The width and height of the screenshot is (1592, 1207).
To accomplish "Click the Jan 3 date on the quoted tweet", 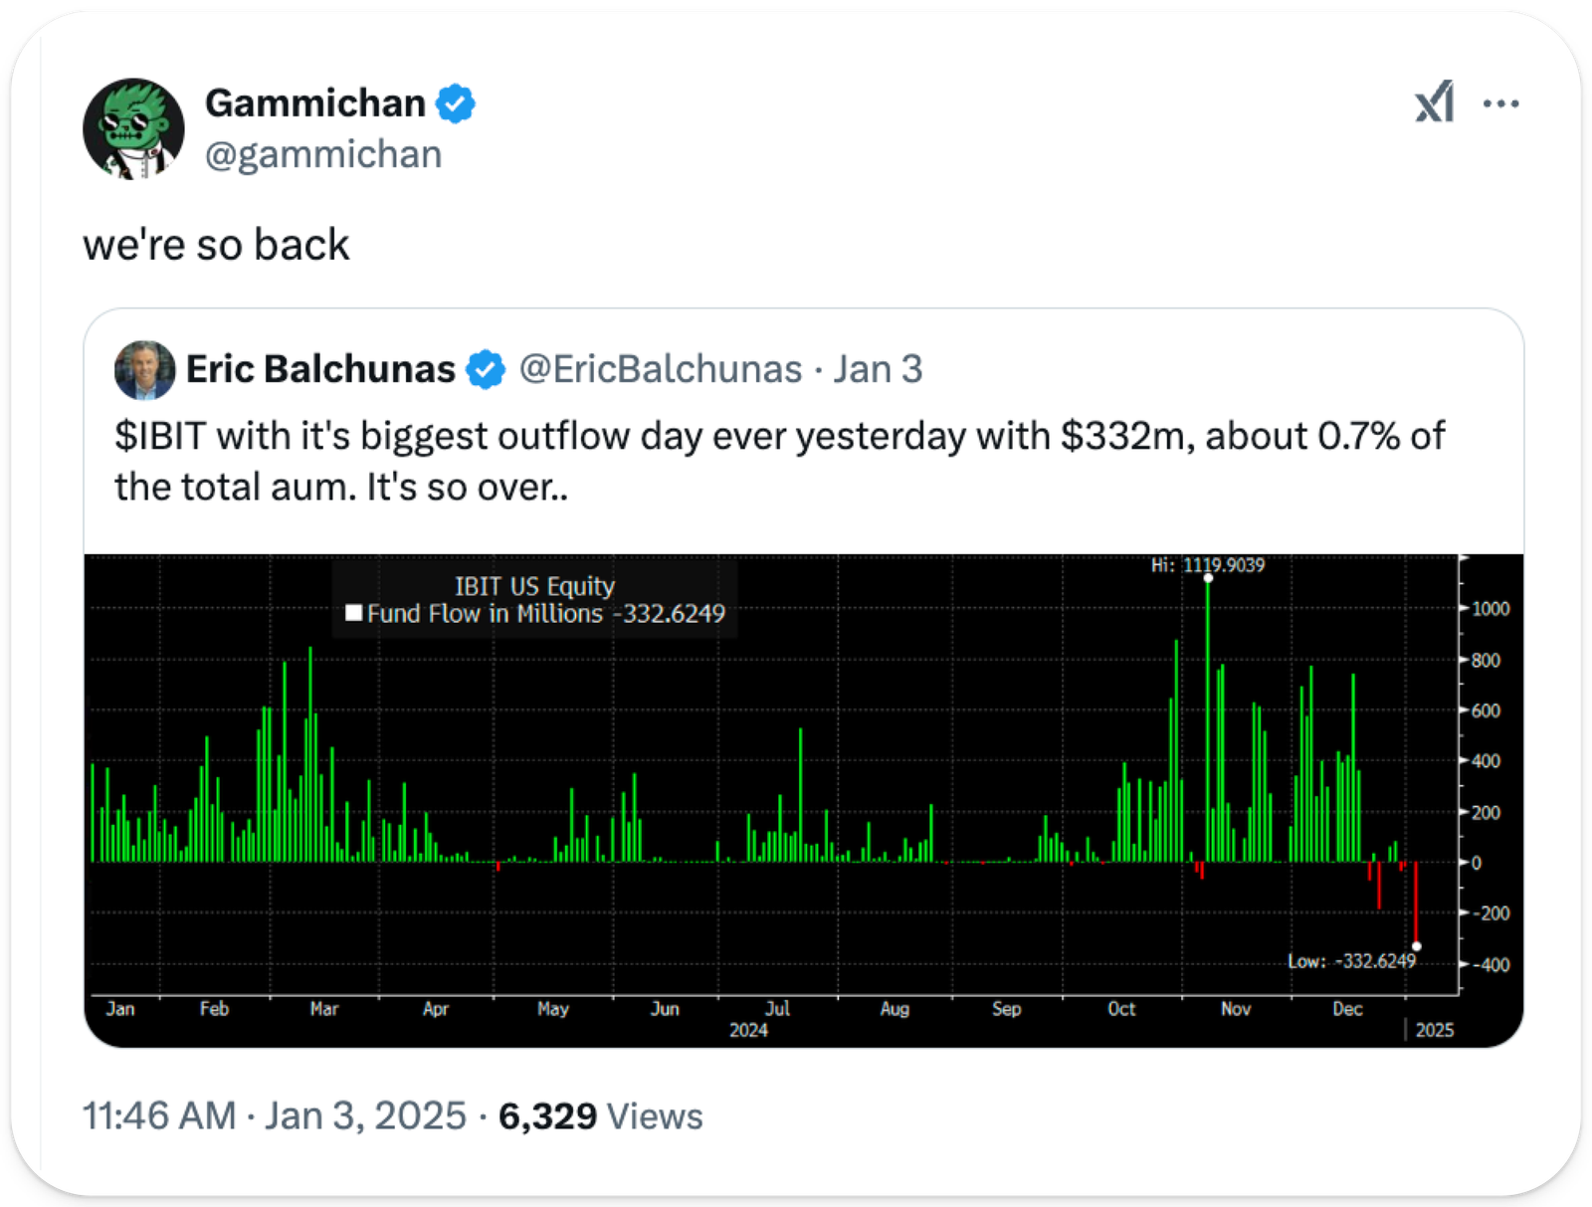I will [x=878, y=370].
